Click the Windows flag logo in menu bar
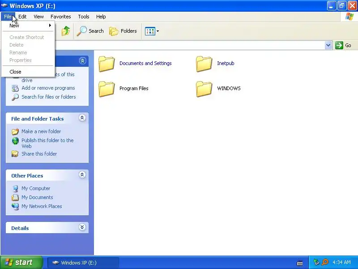358x269 pixels. [349, 17]
